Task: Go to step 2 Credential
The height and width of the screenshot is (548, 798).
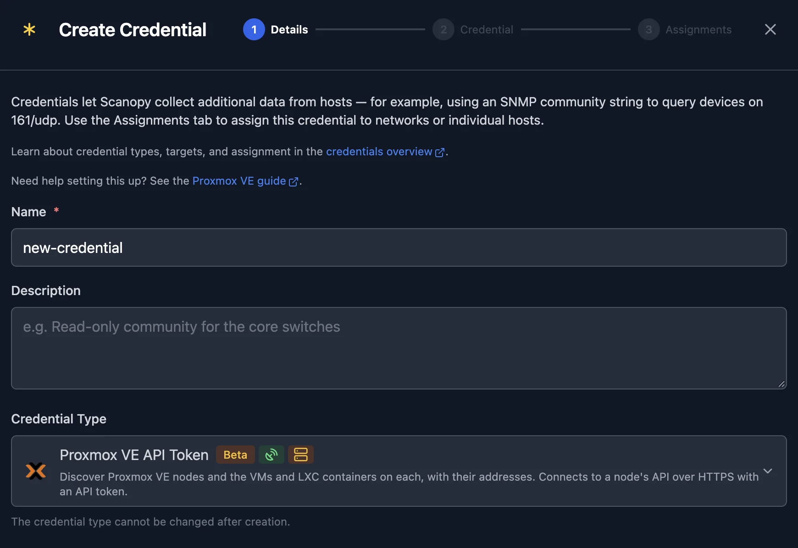Action: 473,29
